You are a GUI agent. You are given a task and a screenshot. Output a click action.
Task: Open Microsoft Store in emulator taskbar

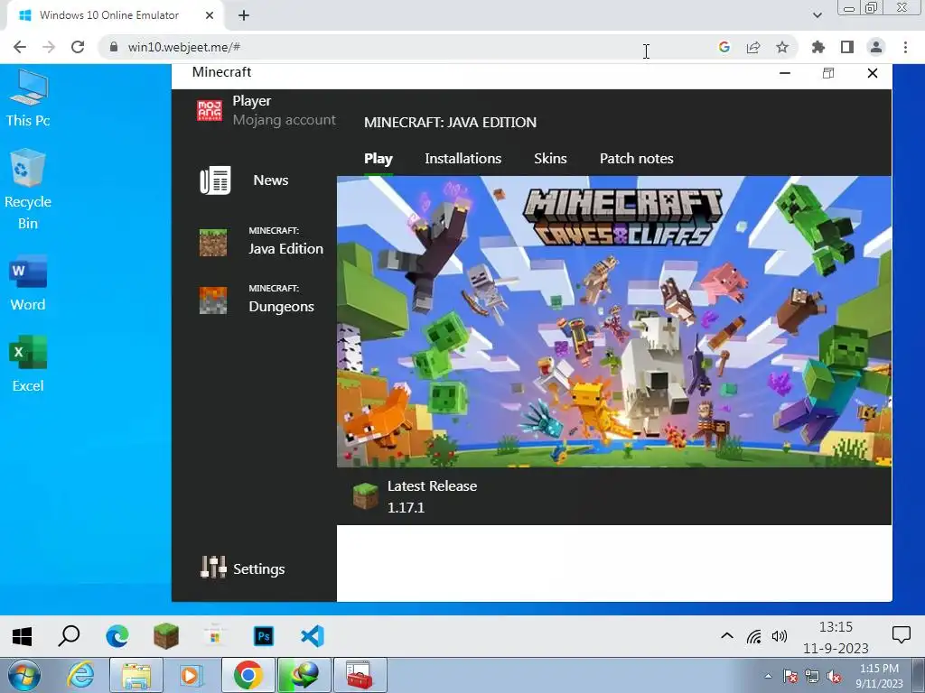[215, 636]
